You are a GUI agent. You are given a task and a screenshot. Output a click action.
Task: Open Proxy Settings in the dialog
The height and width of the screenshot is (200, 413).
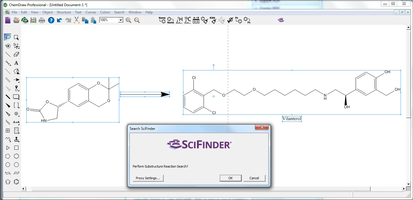pyautogui.click(x=148, y=178)
